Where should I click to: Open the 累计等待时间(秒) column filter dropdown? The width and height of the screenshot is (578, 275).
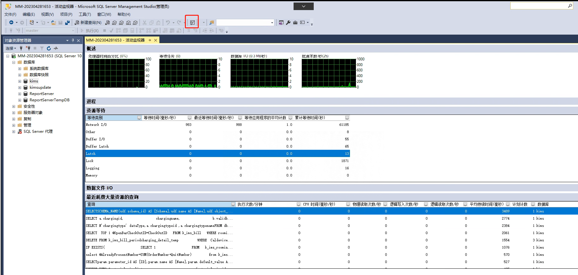point(347,118)
